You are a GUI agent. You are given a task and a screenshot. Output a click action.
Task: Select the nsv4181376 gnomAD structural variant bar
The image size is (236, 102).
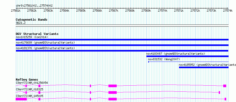(x=122, y=51)
